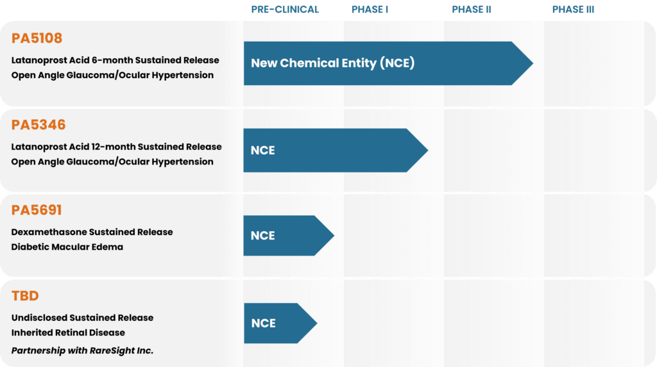The height and width of the screenshot is (367, 657).
Task: Click the Undisclosed Sustained Release description
Action: (x=82, y=318)
